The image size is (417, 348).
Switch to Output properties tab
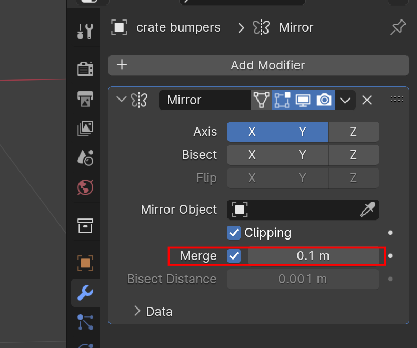[x=85, y=98]
